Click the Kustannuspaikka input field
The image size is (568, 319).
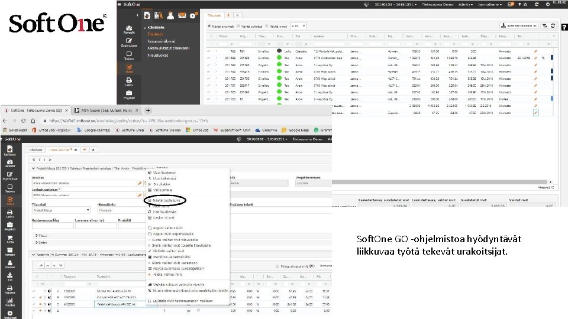[x=53, y=226]
